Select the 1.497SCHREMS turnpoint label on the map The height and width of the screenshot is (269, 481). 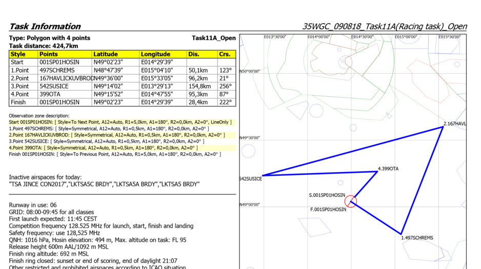(x=417, y=238)
